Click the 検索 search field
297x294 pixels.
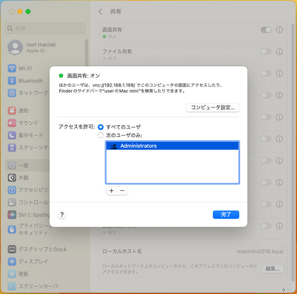pos(45,28)
